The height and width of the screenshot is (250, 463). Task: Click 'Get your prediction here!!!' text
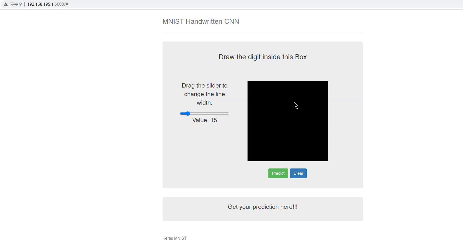[x=263, y=207]
